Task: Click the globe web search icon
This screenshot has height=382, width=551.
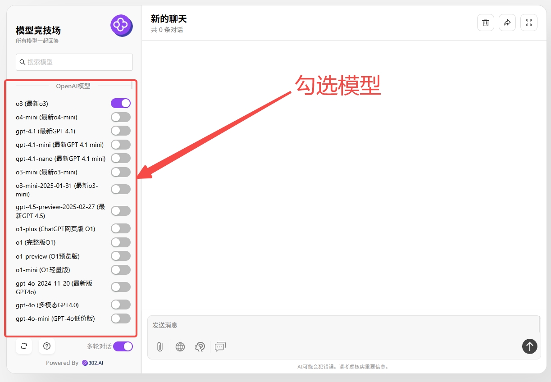Action: pyautogui.click(x=180, y=346)
